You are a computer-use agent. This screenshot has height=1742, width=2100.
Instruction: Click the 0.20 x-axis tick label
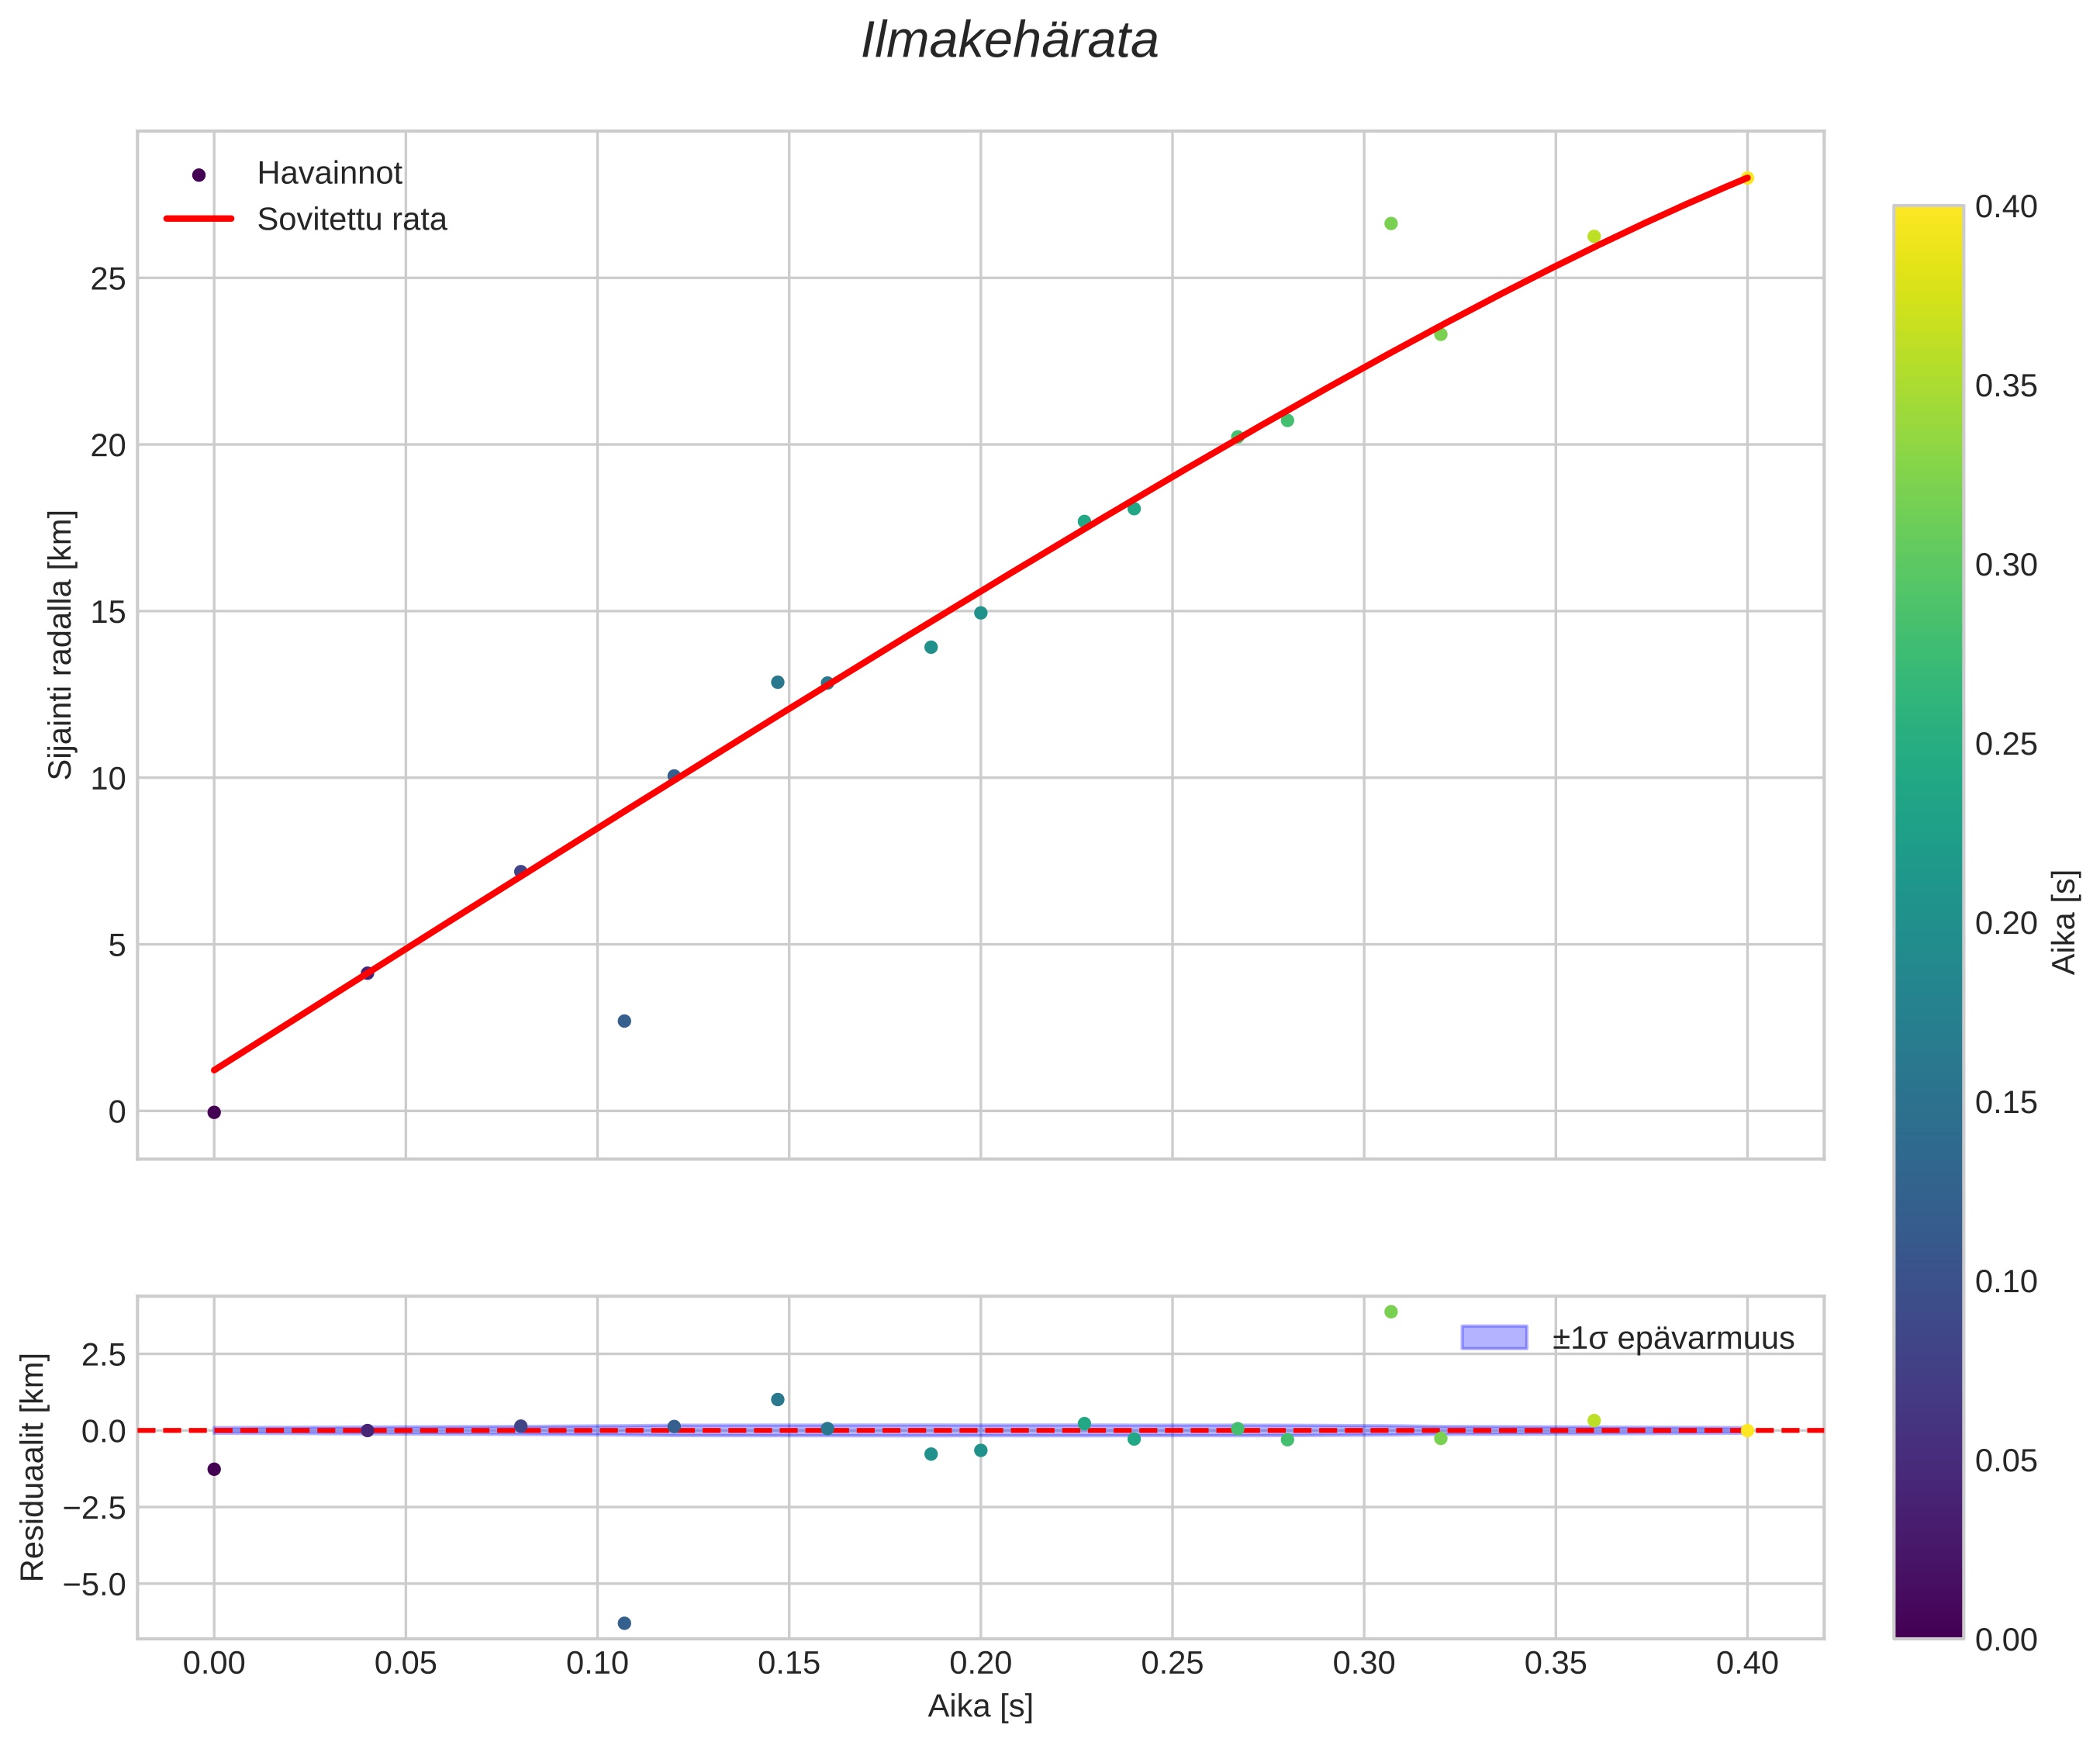pyautogui.click(x=980, y=1663)
